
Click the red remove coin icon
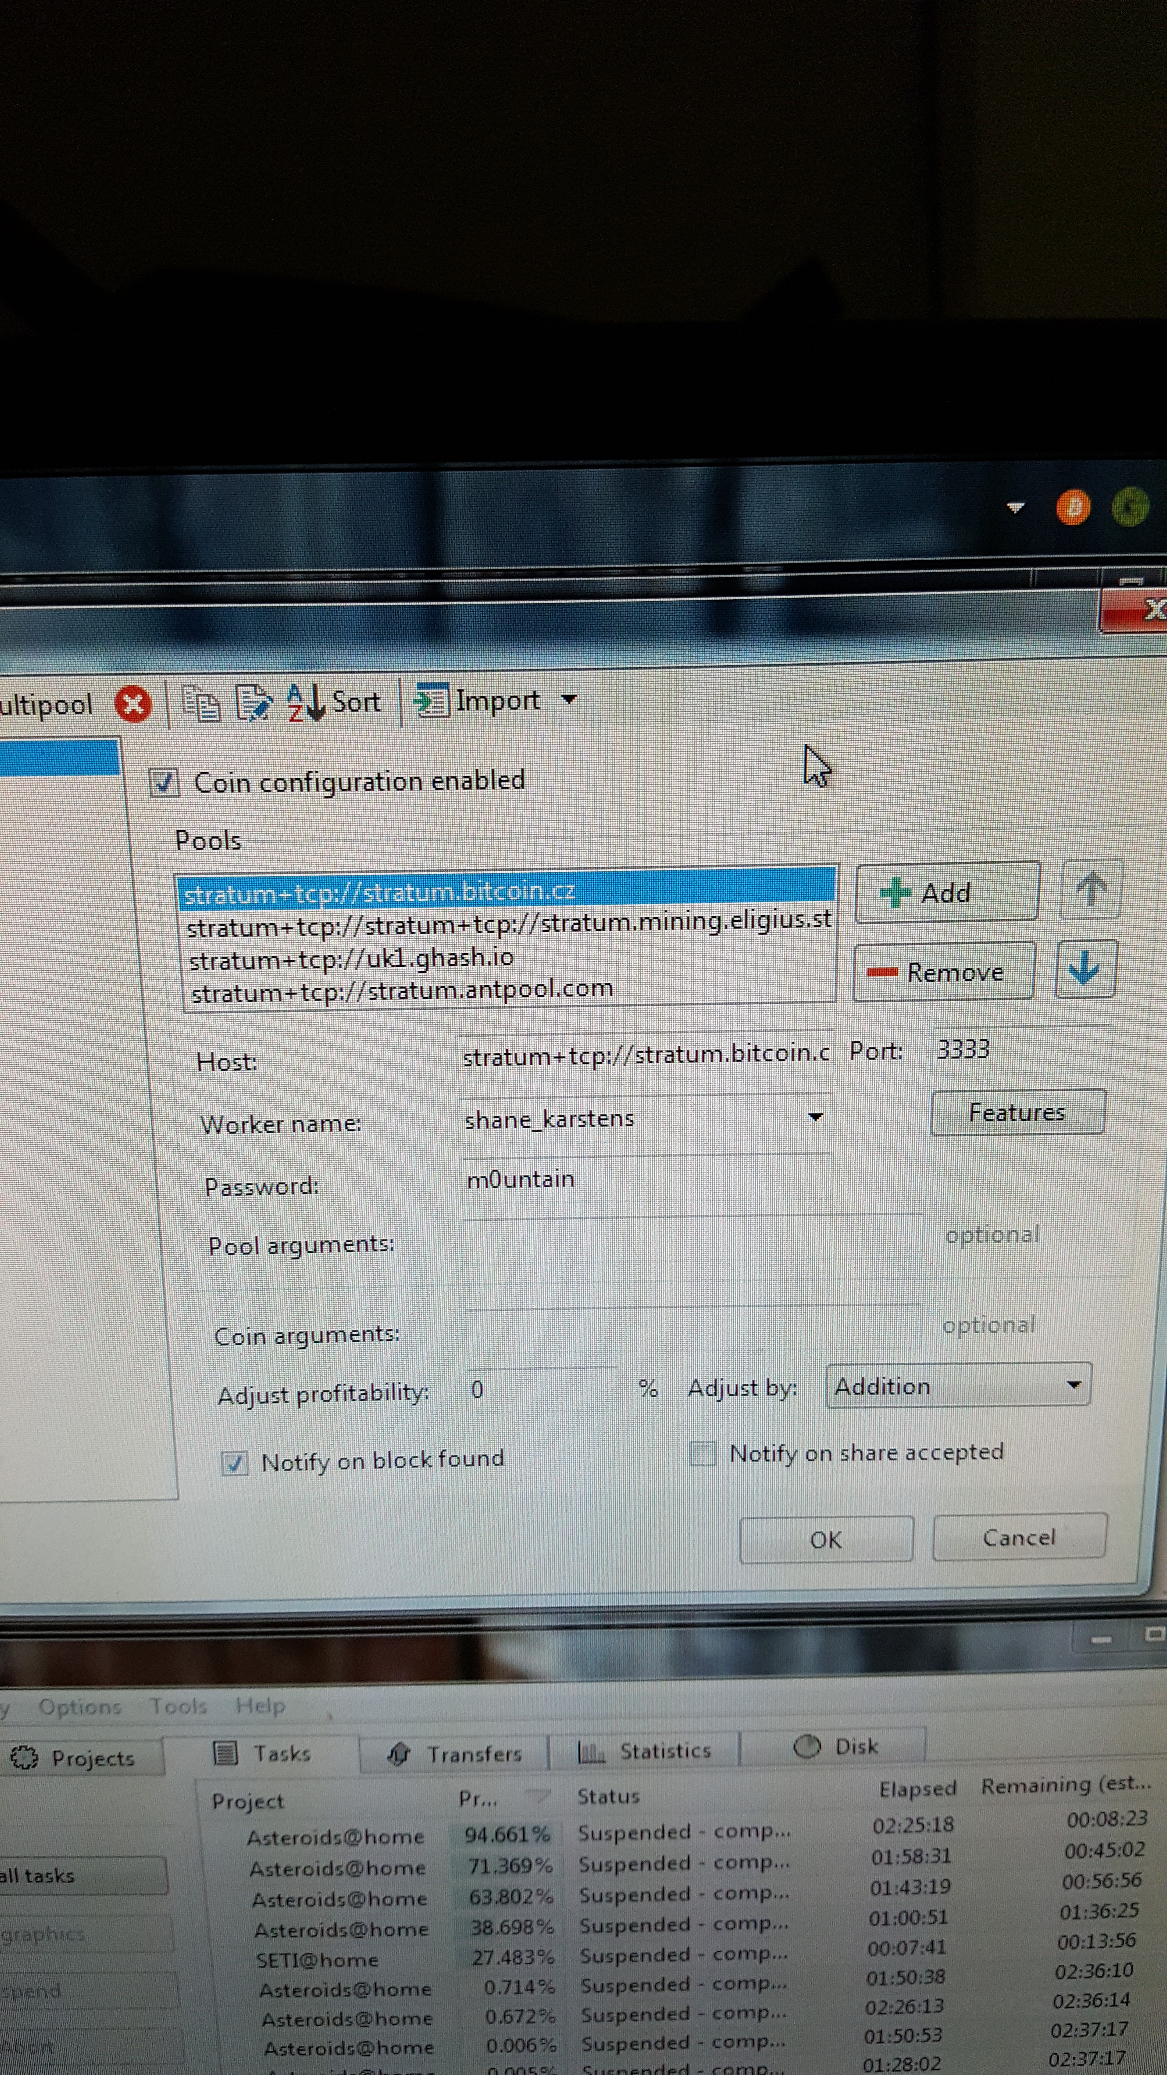pos(133,705)
